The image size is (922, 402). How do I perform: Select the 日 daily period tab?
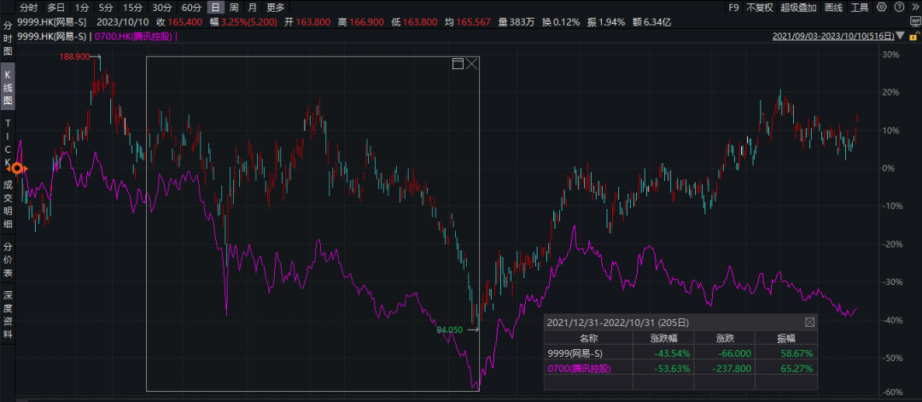click(x=216, y=8)
